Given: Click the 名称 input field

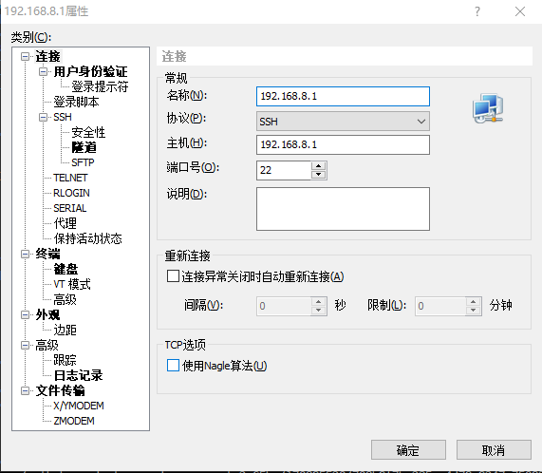Looking at the screenshot, I should point(343,96).
